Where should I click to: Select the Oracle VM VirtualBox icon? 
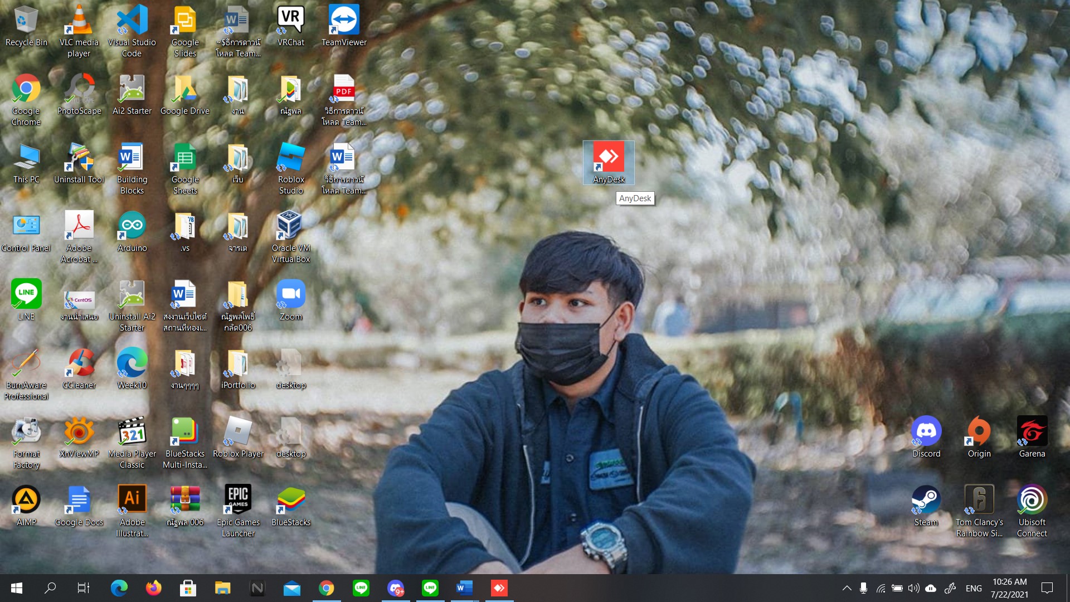(x=291, y=237)
